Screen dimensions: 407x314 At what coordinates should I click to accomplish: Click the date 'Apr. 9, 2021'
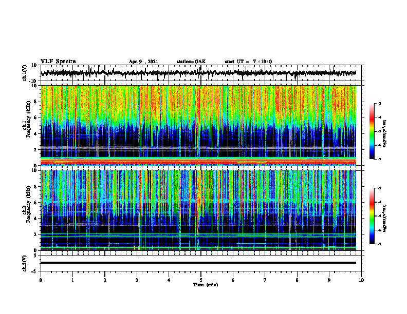point(143,62)
